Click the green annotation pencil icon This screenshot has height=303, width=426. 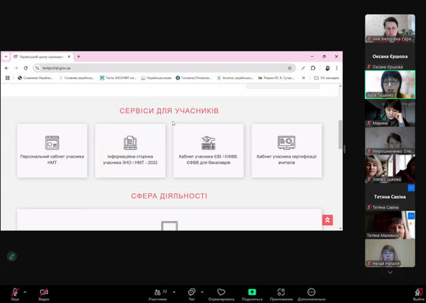pos(11,257)
